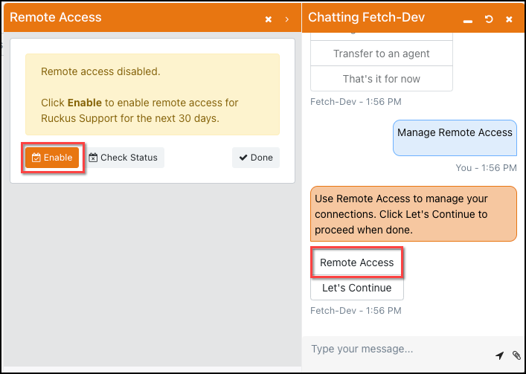This screenshot has height=374, width=526.
Task: Send message with the paper plane icon
Action: [499, 355]
